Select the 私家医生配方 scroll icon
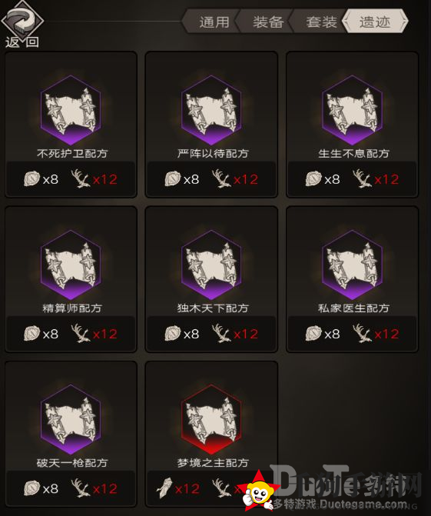 [352, 265]
